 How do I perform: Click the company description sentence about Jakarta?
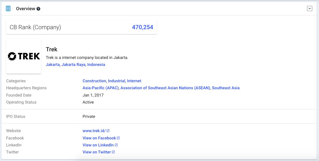(87, 57)
